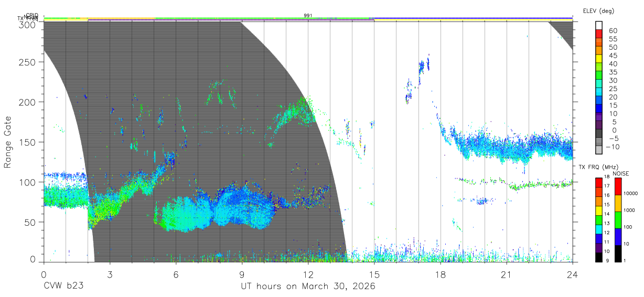Click the x-axis tick label "9"
The height and width of the screenshot is (297, 644).
point(242,274)
